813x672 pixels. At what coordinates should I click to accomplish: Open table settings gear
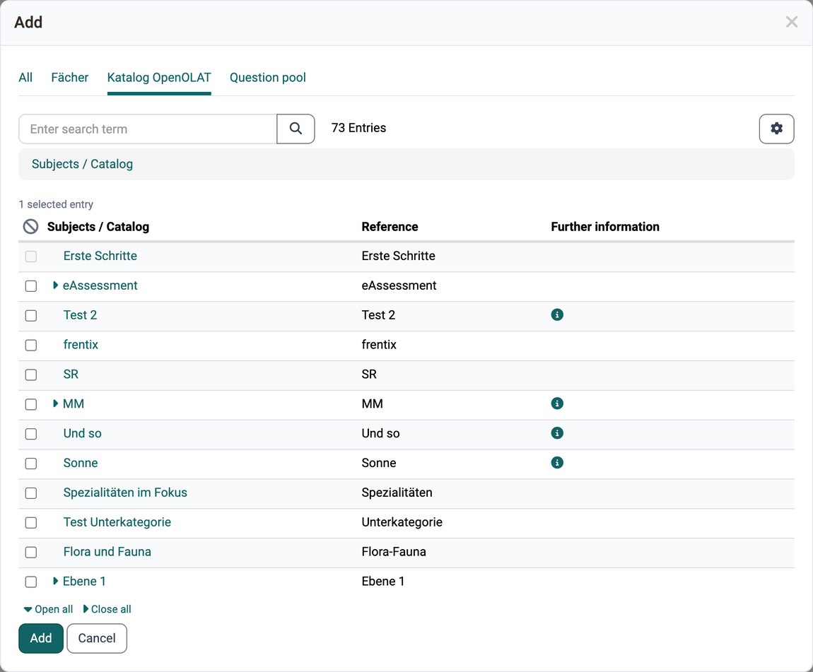tap(776, 129)
